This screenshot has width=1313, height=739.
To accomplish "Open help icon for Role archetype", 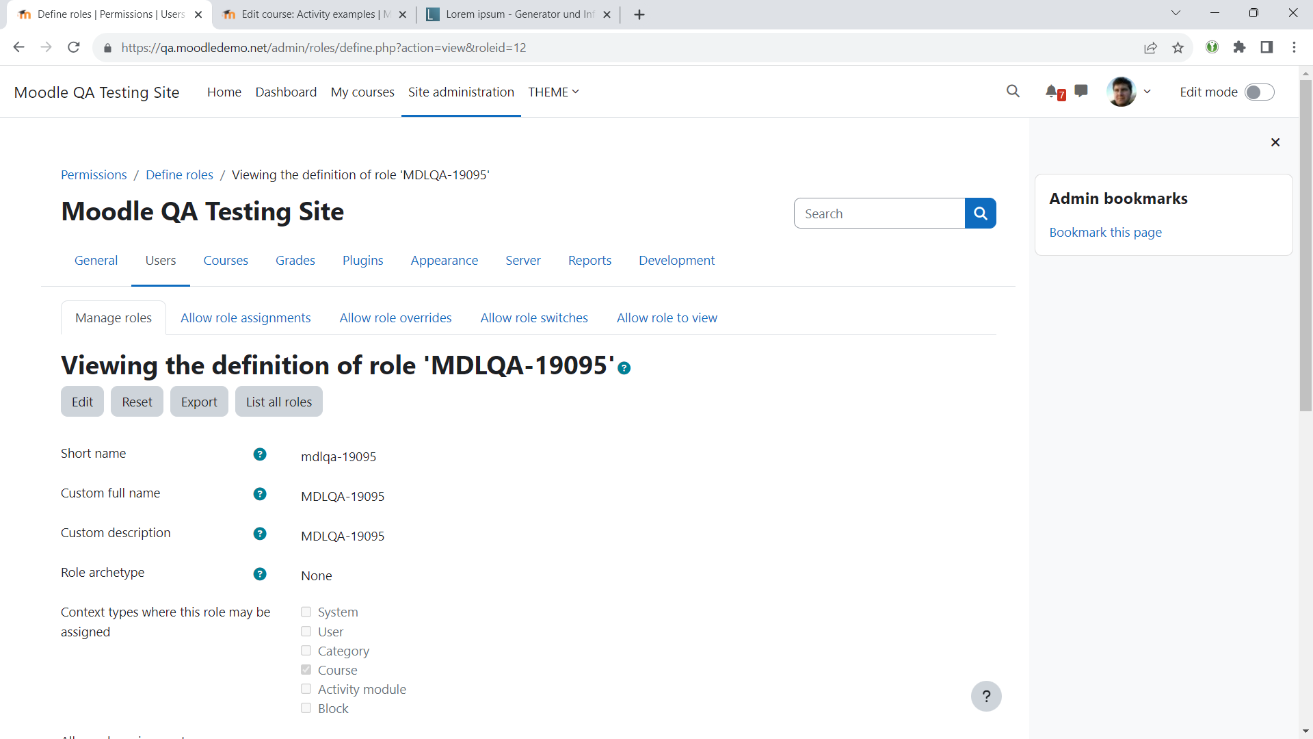I will click(260, 574).
